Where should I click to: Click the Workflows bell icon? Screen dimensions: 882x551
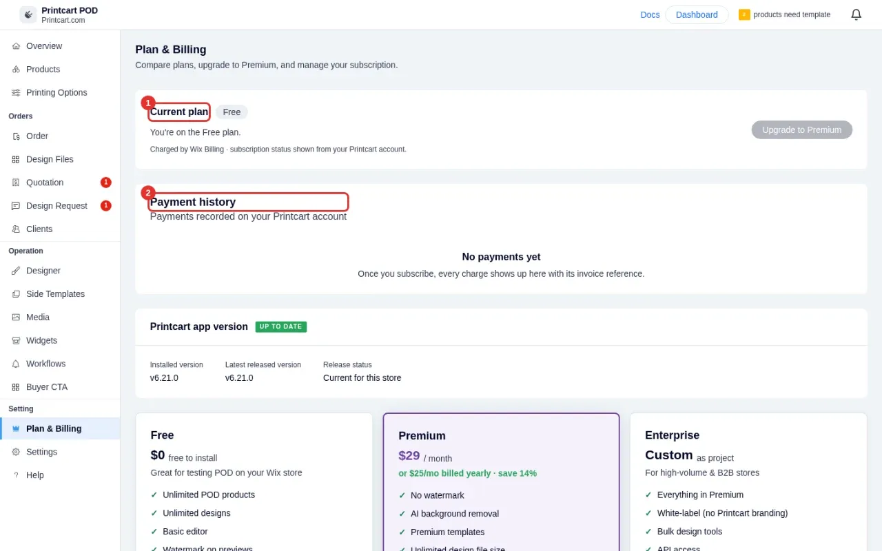(16, 364)
